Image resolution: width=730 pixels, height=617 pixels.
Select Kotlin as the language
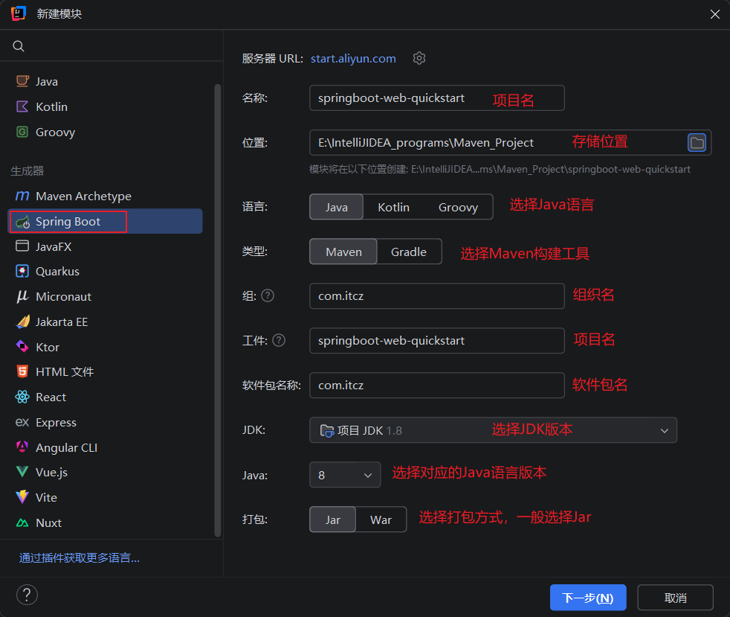393,207
